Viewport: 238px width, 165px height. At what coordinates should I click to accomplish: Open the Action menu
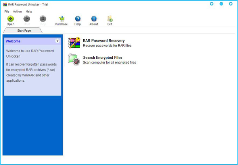17,12
